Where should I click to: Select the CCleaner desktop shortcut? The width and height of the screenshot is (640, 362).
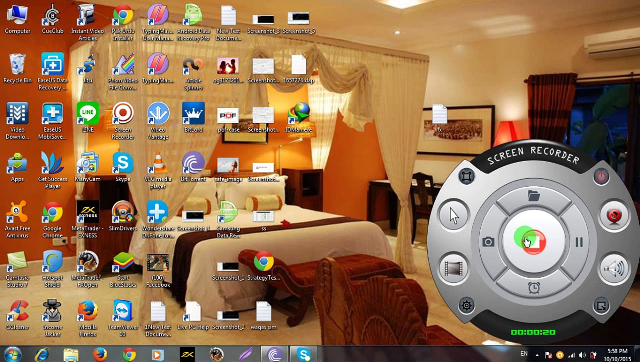coord(17,315)
